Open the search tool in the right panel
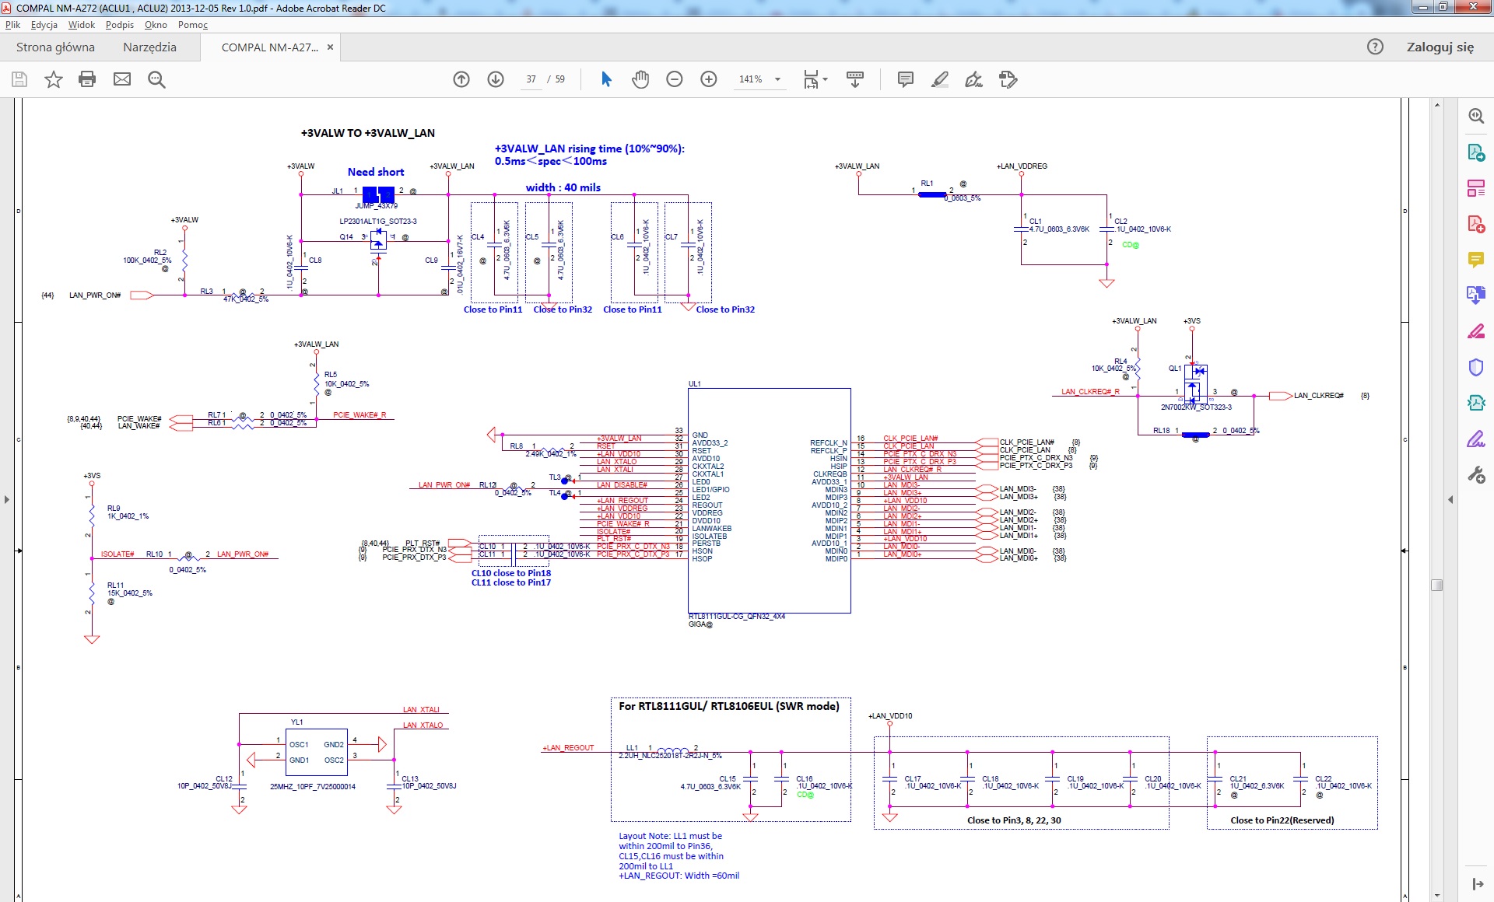Screen dimensions: 1494x902 (1476, 116)
